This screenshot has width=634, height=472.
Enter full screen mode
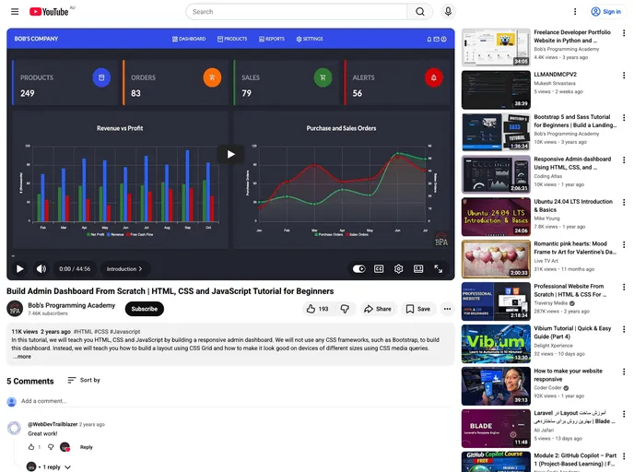(439, 269)
